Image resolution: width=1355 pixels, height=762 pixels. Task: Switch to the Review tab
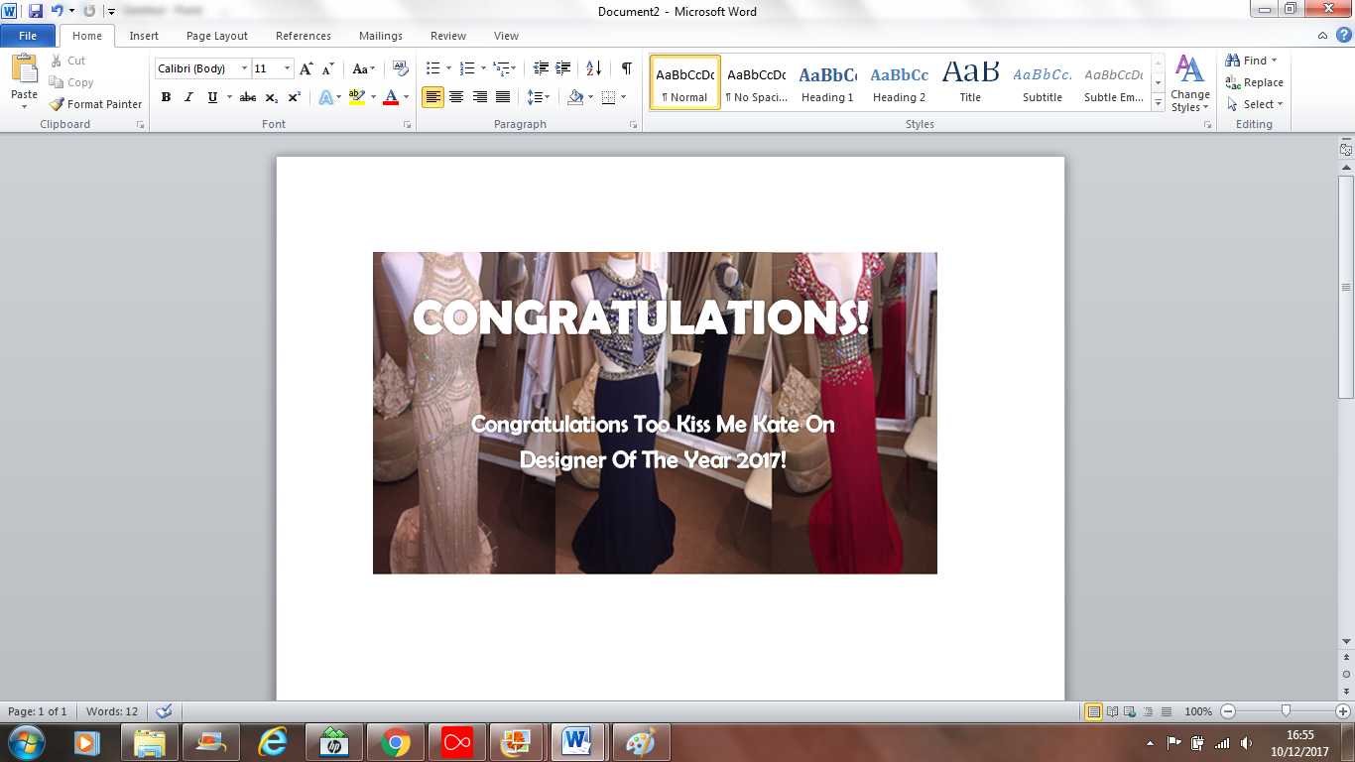448,36
